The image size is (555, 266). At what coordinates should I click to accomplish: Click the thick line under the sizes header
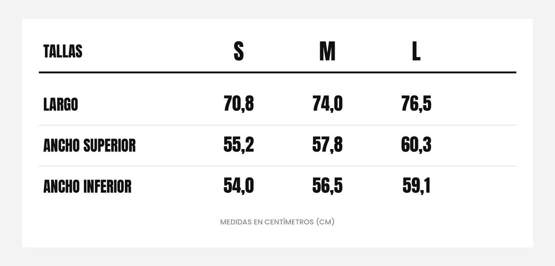pyautogui.click(x=277, y=73)
